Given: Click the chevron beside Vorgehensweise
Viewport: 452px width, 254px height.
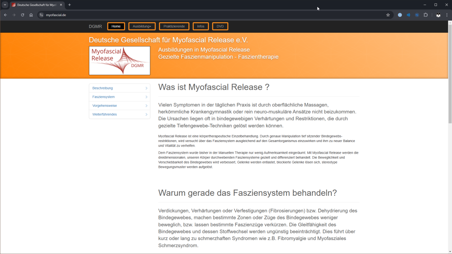Looking at the screenshot, I should tap(146, 106).
